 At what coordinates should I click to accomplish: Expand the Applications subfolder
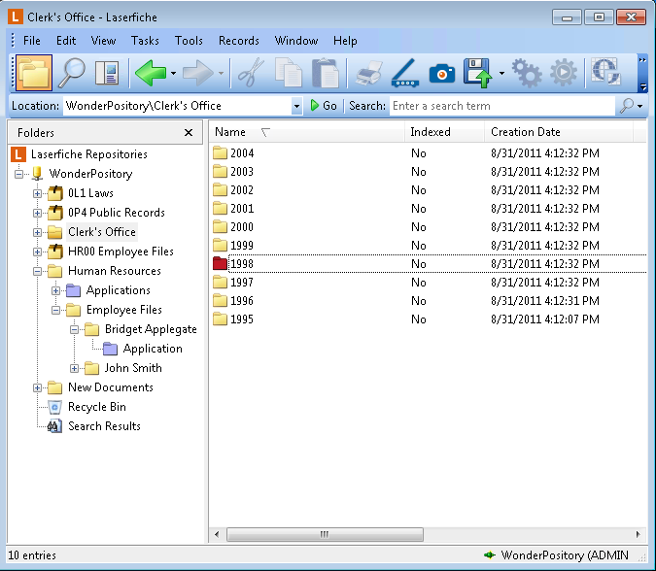click(55, 290)
